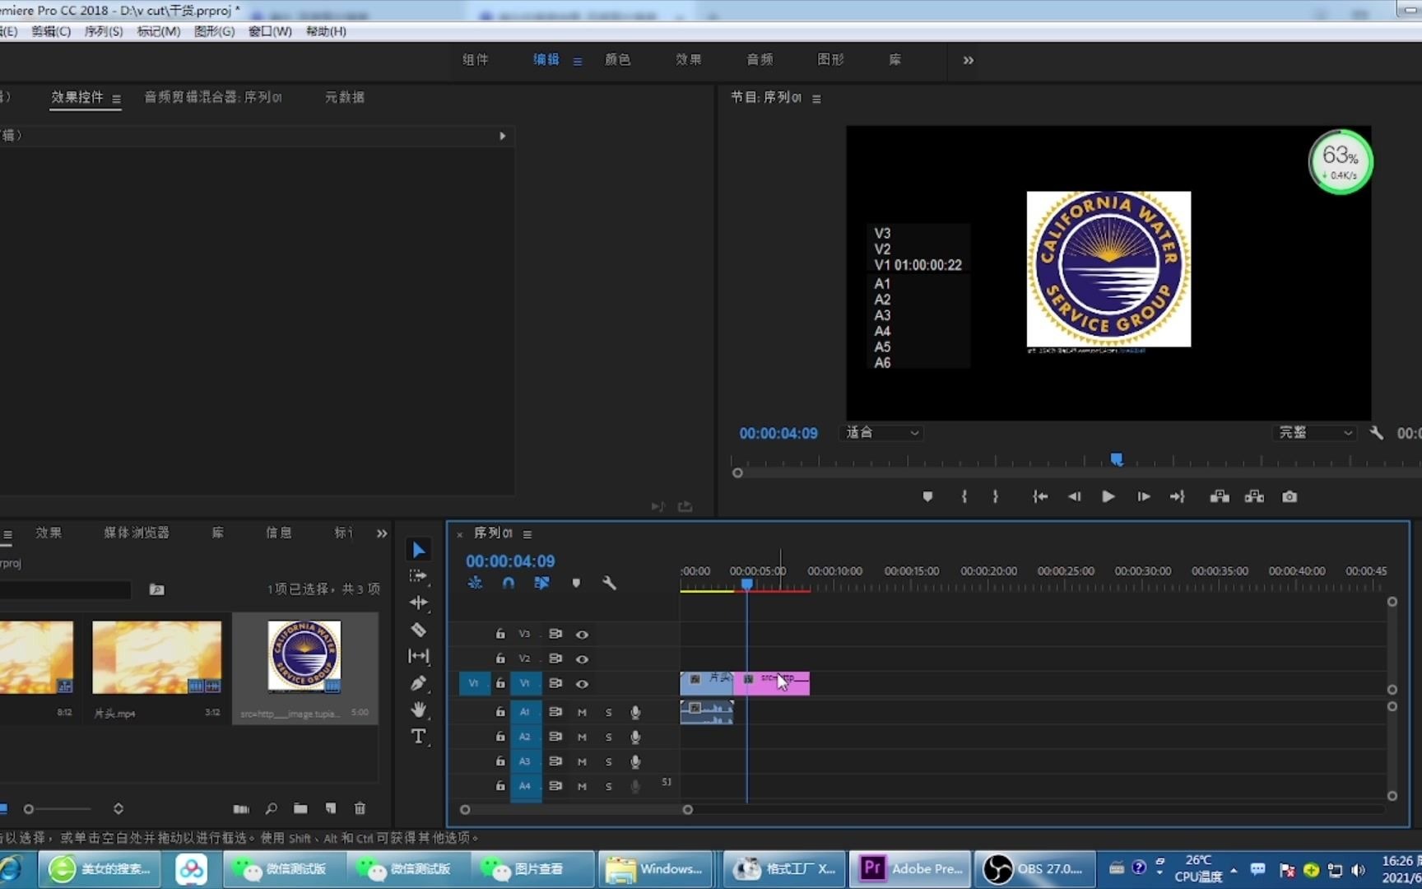Click the program monitor playhead marker
This screenshot has height=889, width=1422.
(1117, 459)
